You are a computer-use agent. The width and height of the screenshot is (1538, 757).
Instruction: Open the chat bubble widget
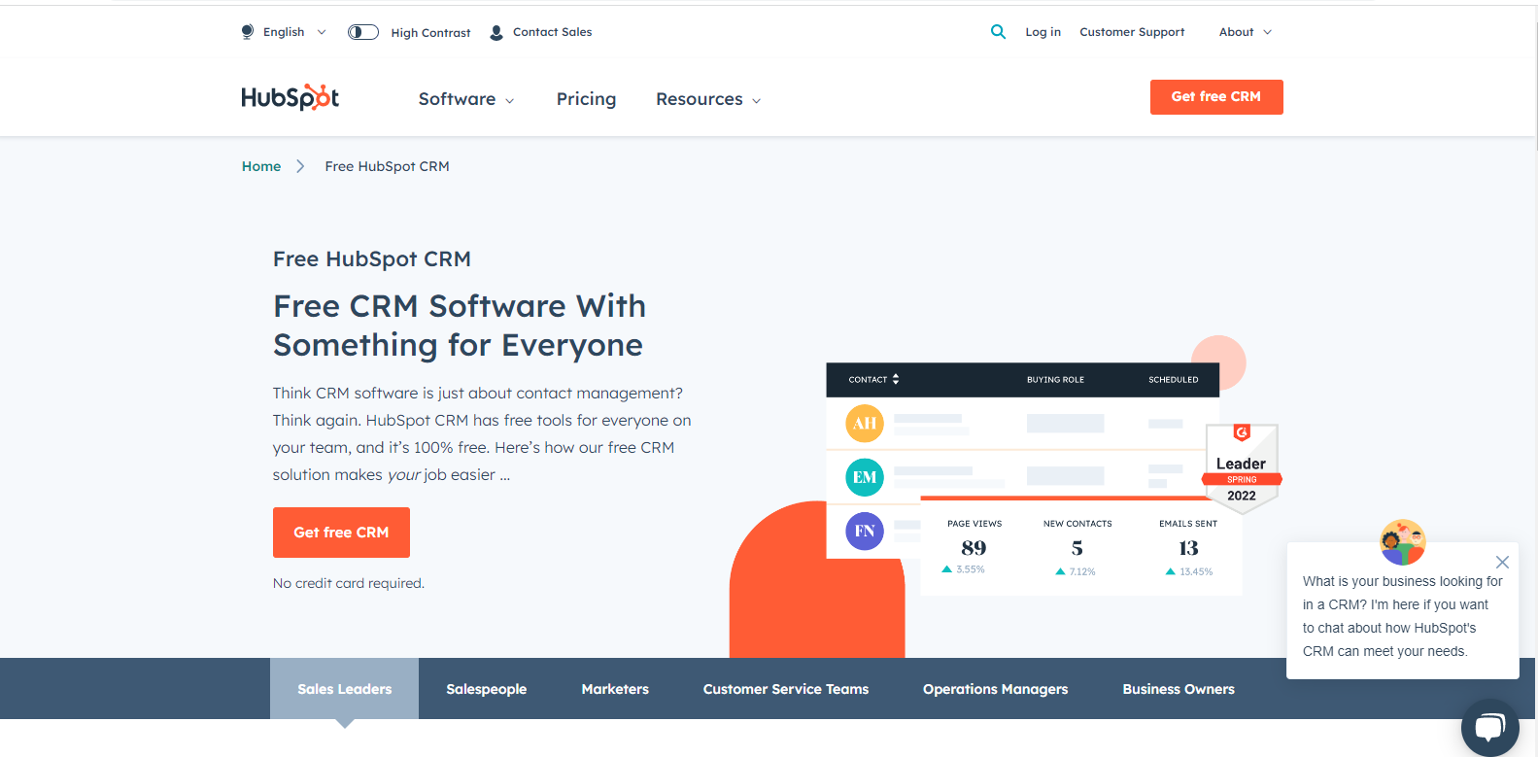tap(1489, 727)
